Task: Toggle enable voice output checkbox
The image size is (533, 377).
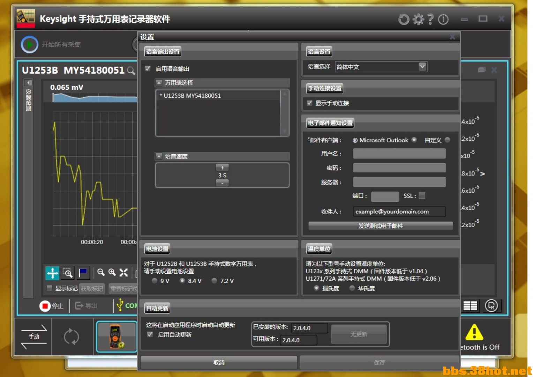Action: point(148,68)
